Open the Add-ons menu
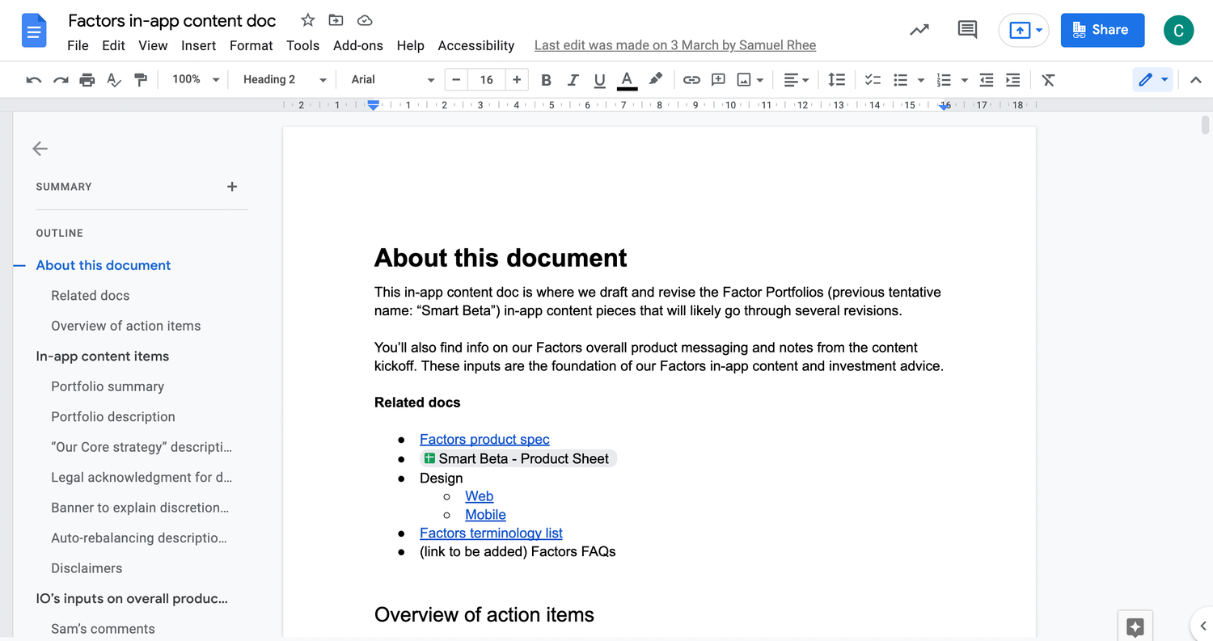Screen dimensions: 1213x641 [358, 45]
